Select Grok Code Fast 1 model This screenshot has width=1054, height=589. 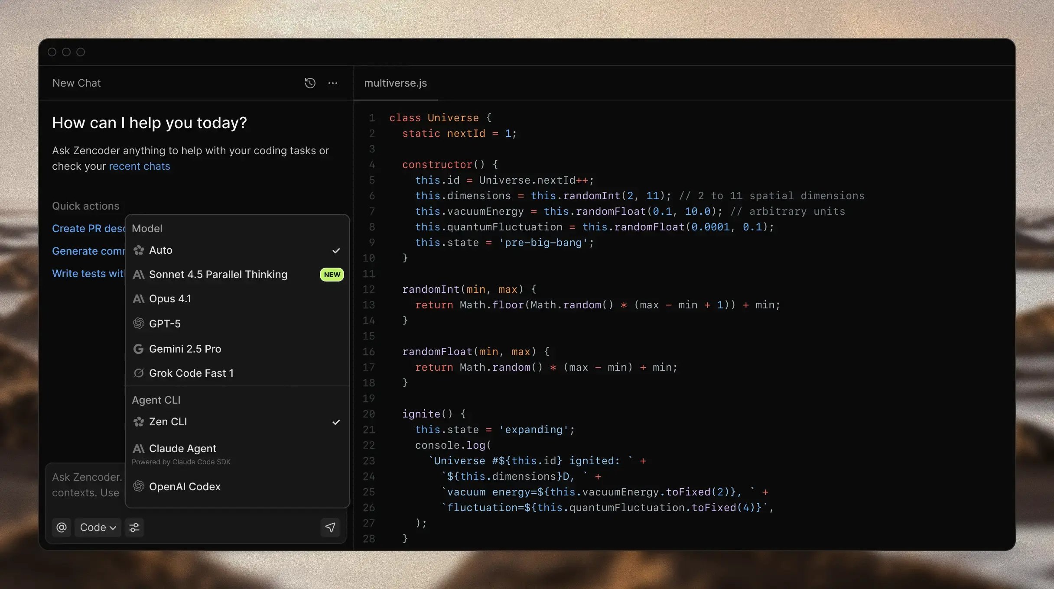[192, 373]
